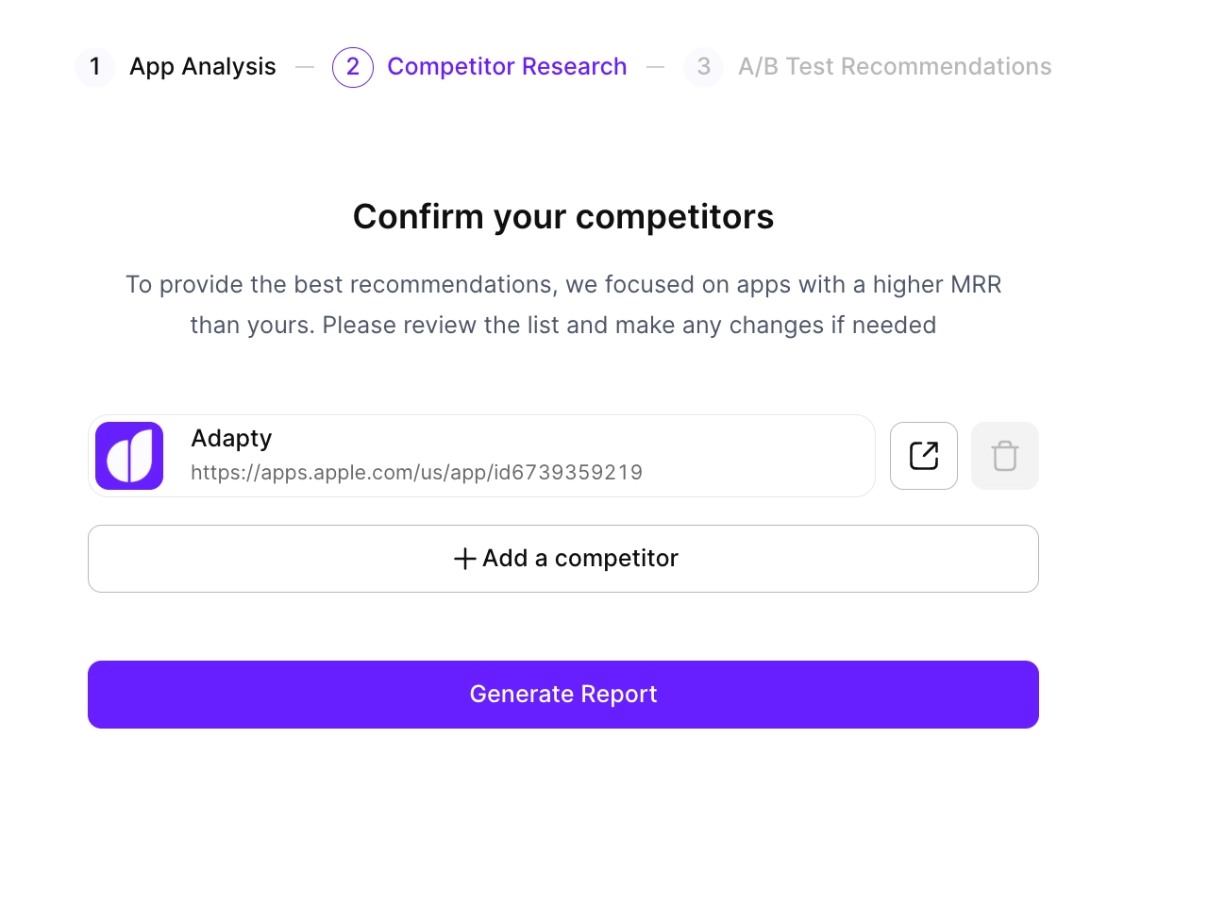Click the purple Adapty app logo

click(x=129, y=456)
